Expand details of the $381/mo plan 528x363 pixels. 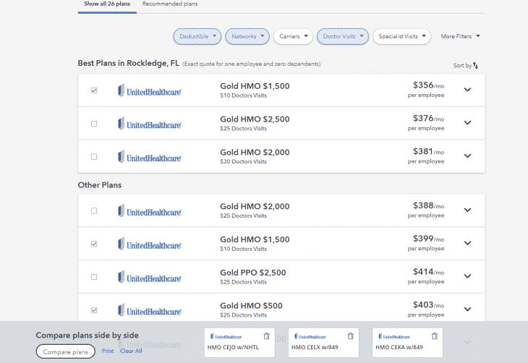coord(467,155)
